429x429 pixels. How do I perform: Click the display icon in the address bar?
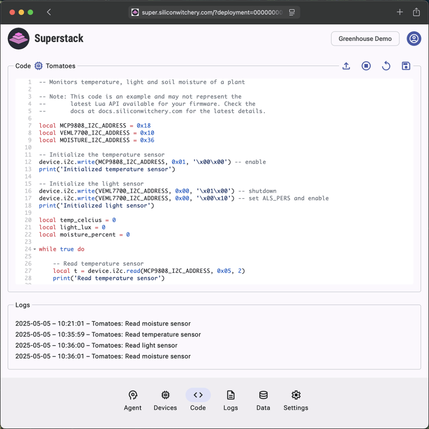point(292,12)
